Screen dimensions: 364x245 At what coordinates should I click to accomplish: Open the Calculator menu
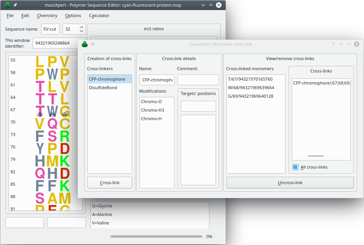click(99, 16)
